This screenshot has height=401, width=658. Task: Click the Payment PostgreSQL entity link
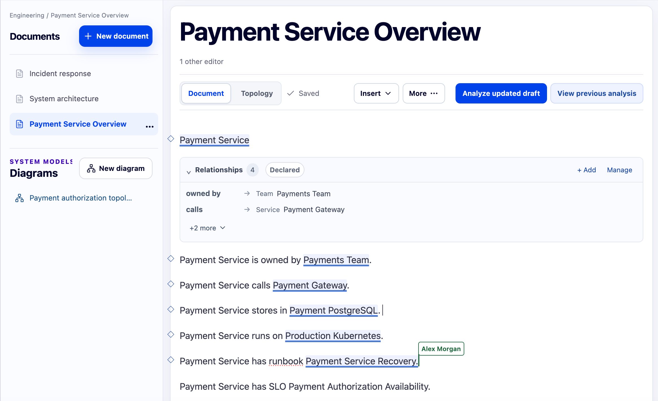334,310
